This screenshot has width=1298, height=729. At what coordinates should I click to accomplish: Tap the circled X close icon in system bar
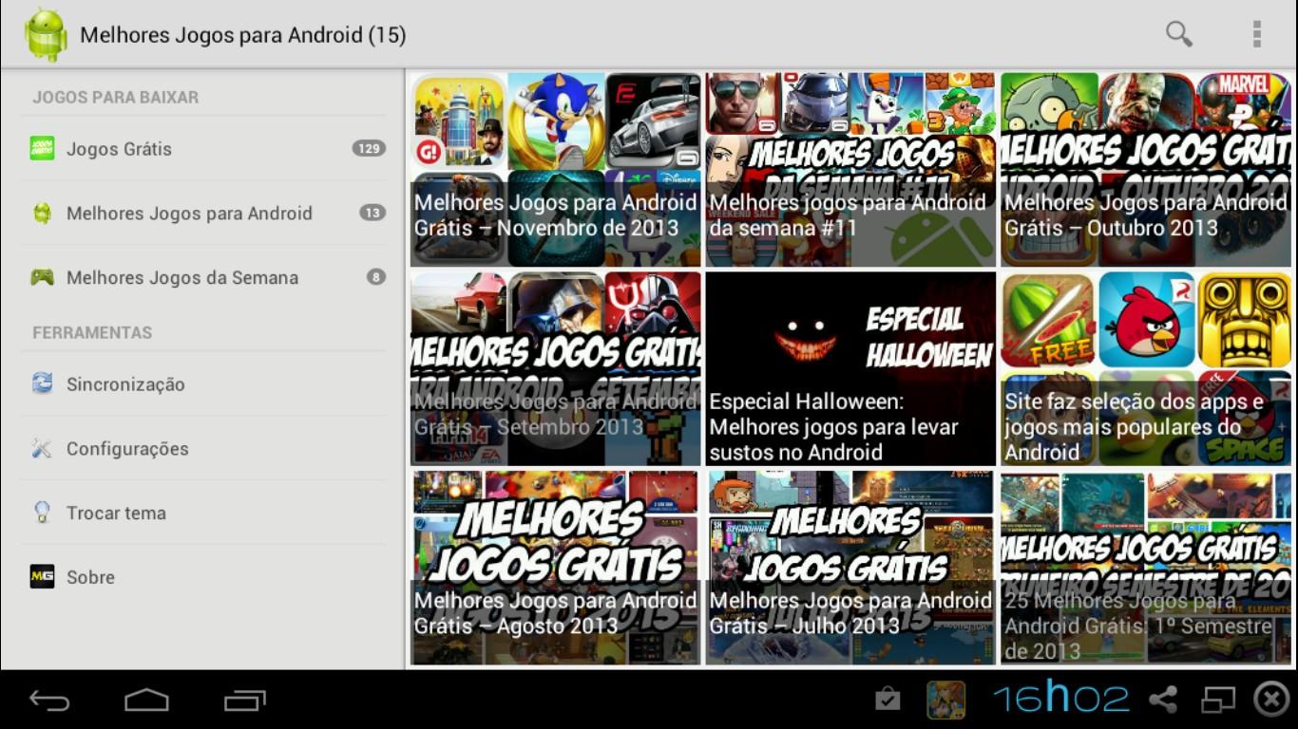click(1271, 700)
